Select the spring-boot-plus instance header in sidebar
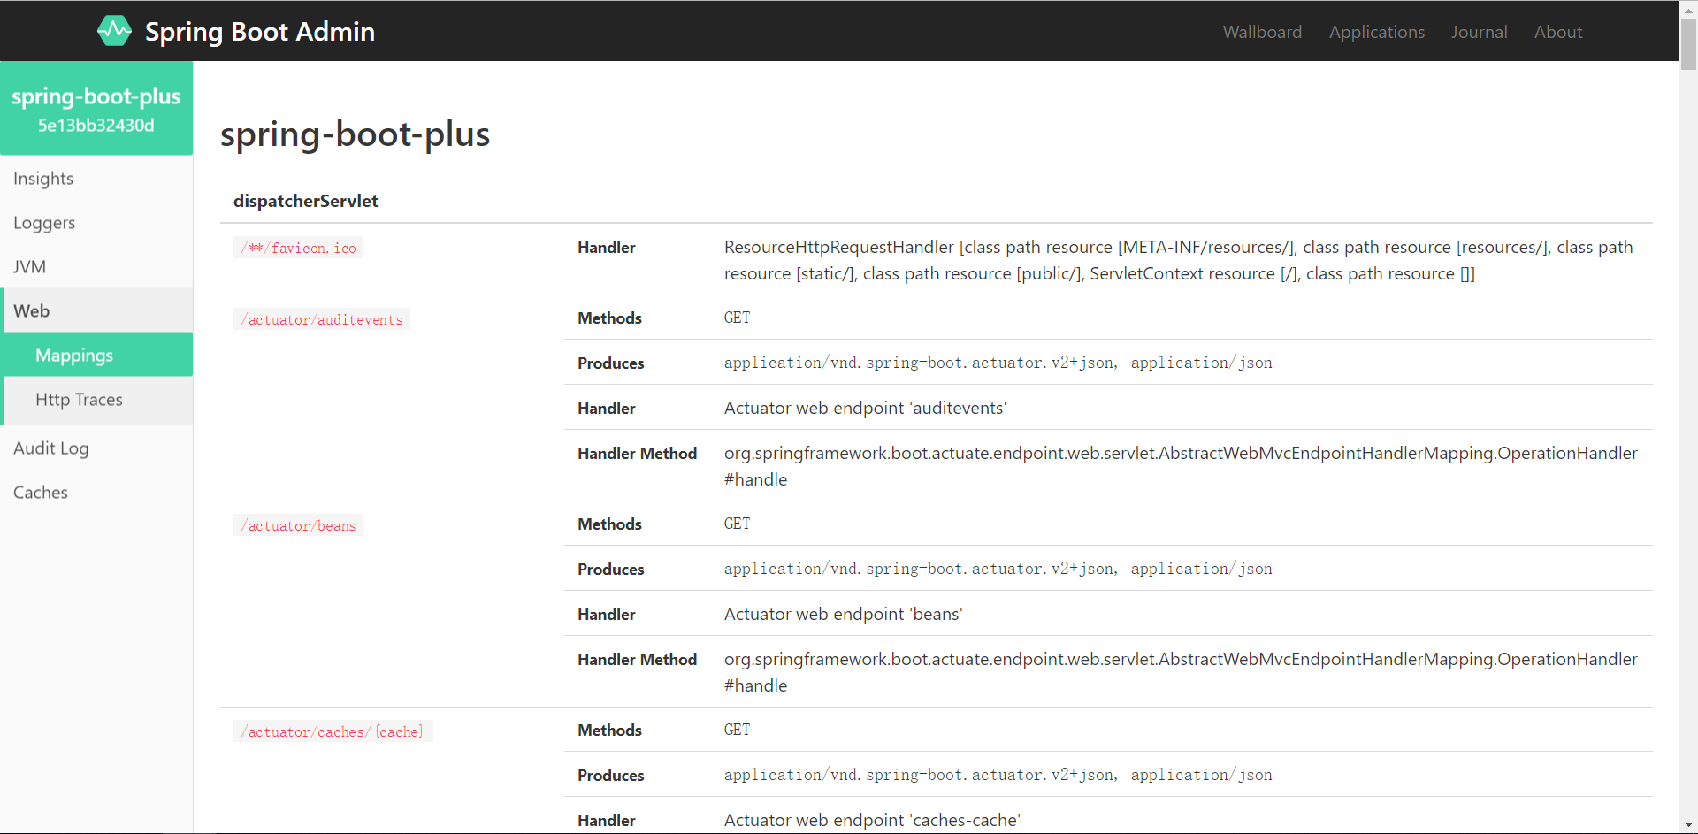This screenshot has width=1698, height=834. pyautogui.click(x=96, y=108)
